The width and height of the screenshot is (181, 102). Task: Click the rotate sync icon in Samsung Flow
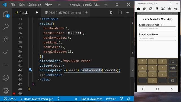(x=145, y=9)
